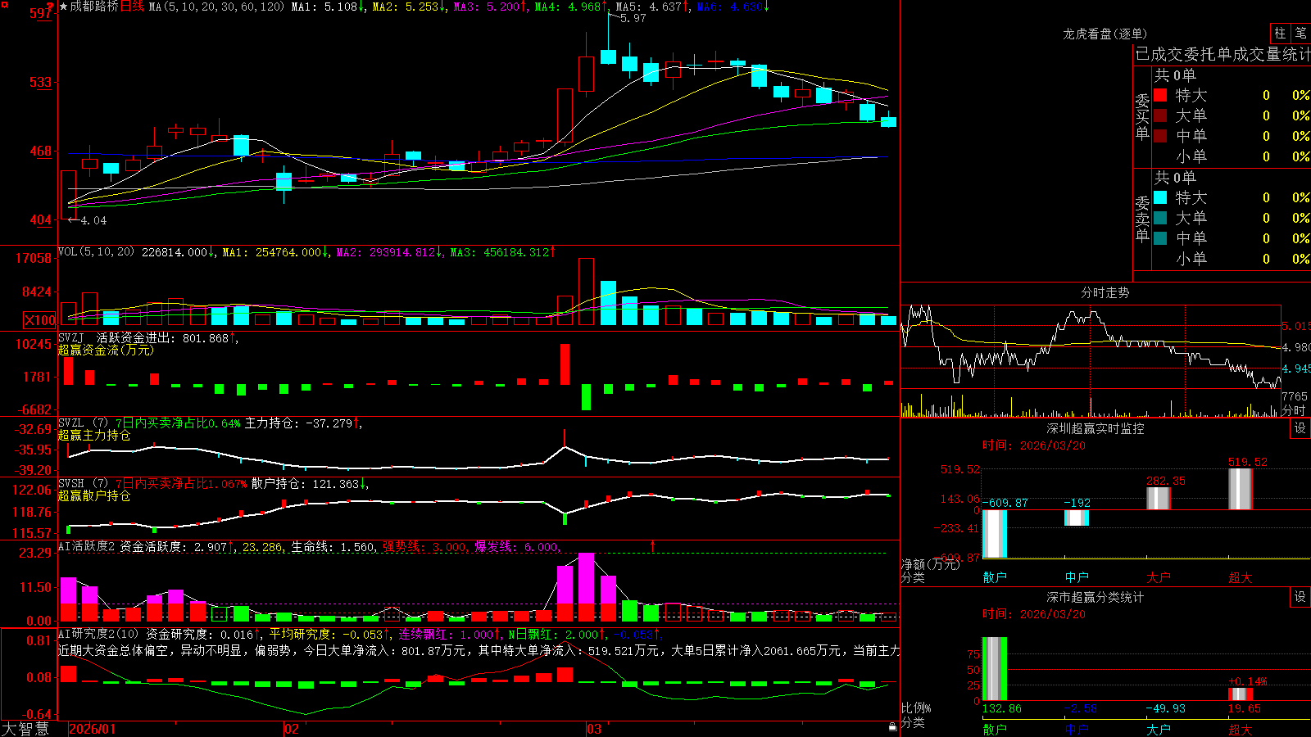Switch 龙虎看盘 to 柱 (bar) view
This screenshot has width=1311, height=737.
point(1280,33)
